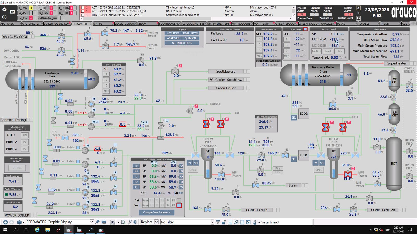
Task: Open the No Filter dropdown
Action: [212, 222]
